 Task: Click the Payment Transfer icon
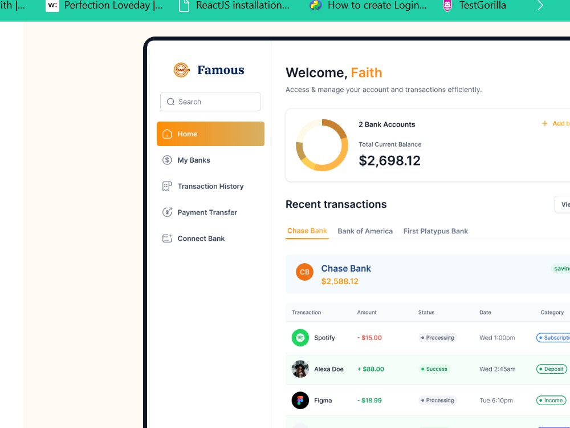(x=167, y=212)
